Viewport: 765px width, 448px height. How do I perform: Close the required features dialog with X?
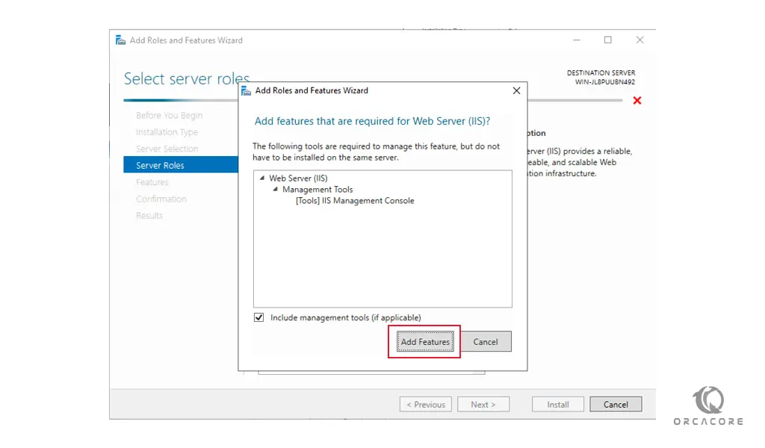coord(516,90)
